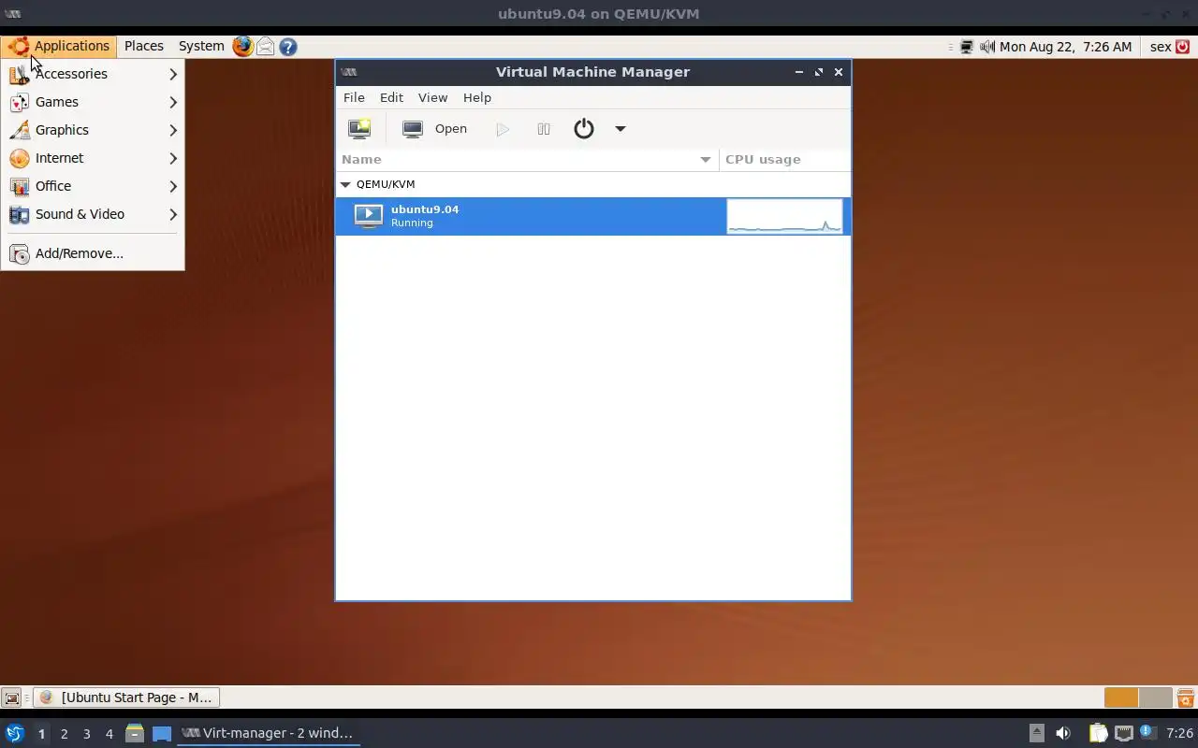Expand the Office submenu

tap(93, 186)
